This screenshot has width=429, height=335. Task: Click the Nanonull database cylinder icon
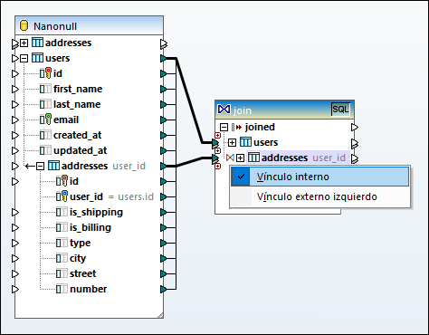[24, 25]
